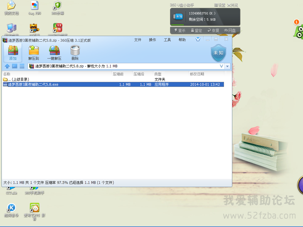This screenshot has width=303, height=227.
Task: Open 4aq.PNG desktop file
Action: 35,8
